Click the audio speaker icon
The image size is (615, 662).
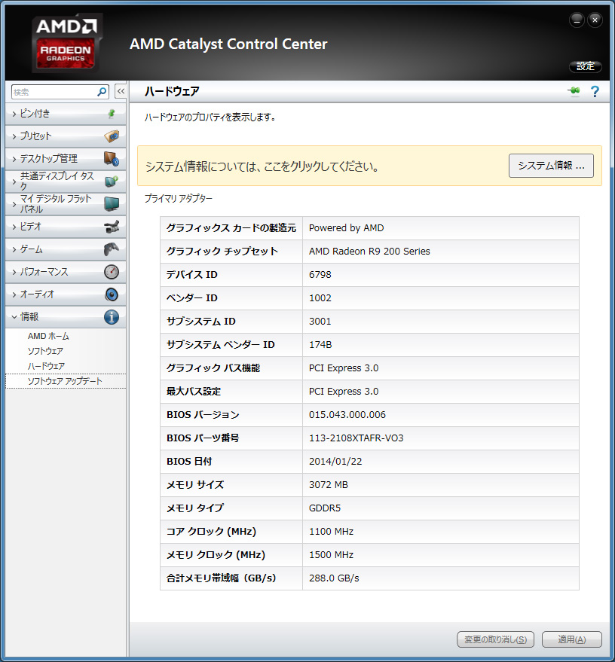click(111, 294)
